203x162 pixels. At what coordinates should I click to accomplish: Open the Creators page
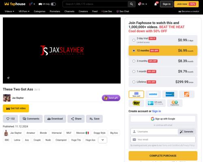(x=83, y=11)
